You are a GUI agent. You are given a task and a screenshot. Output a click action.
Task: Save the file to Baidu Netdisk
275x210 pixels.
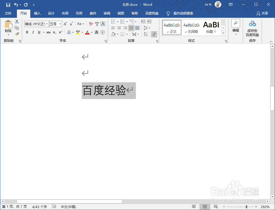point(252,28)
